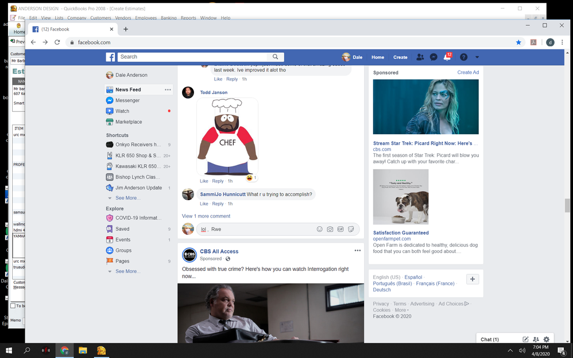This screenshot has height=358, width=573.
Task: Open Satisfaction Guaranteed dog food ad
Action: tap(401, 233)
